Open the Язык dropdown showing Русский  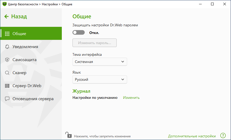[100, 79]
